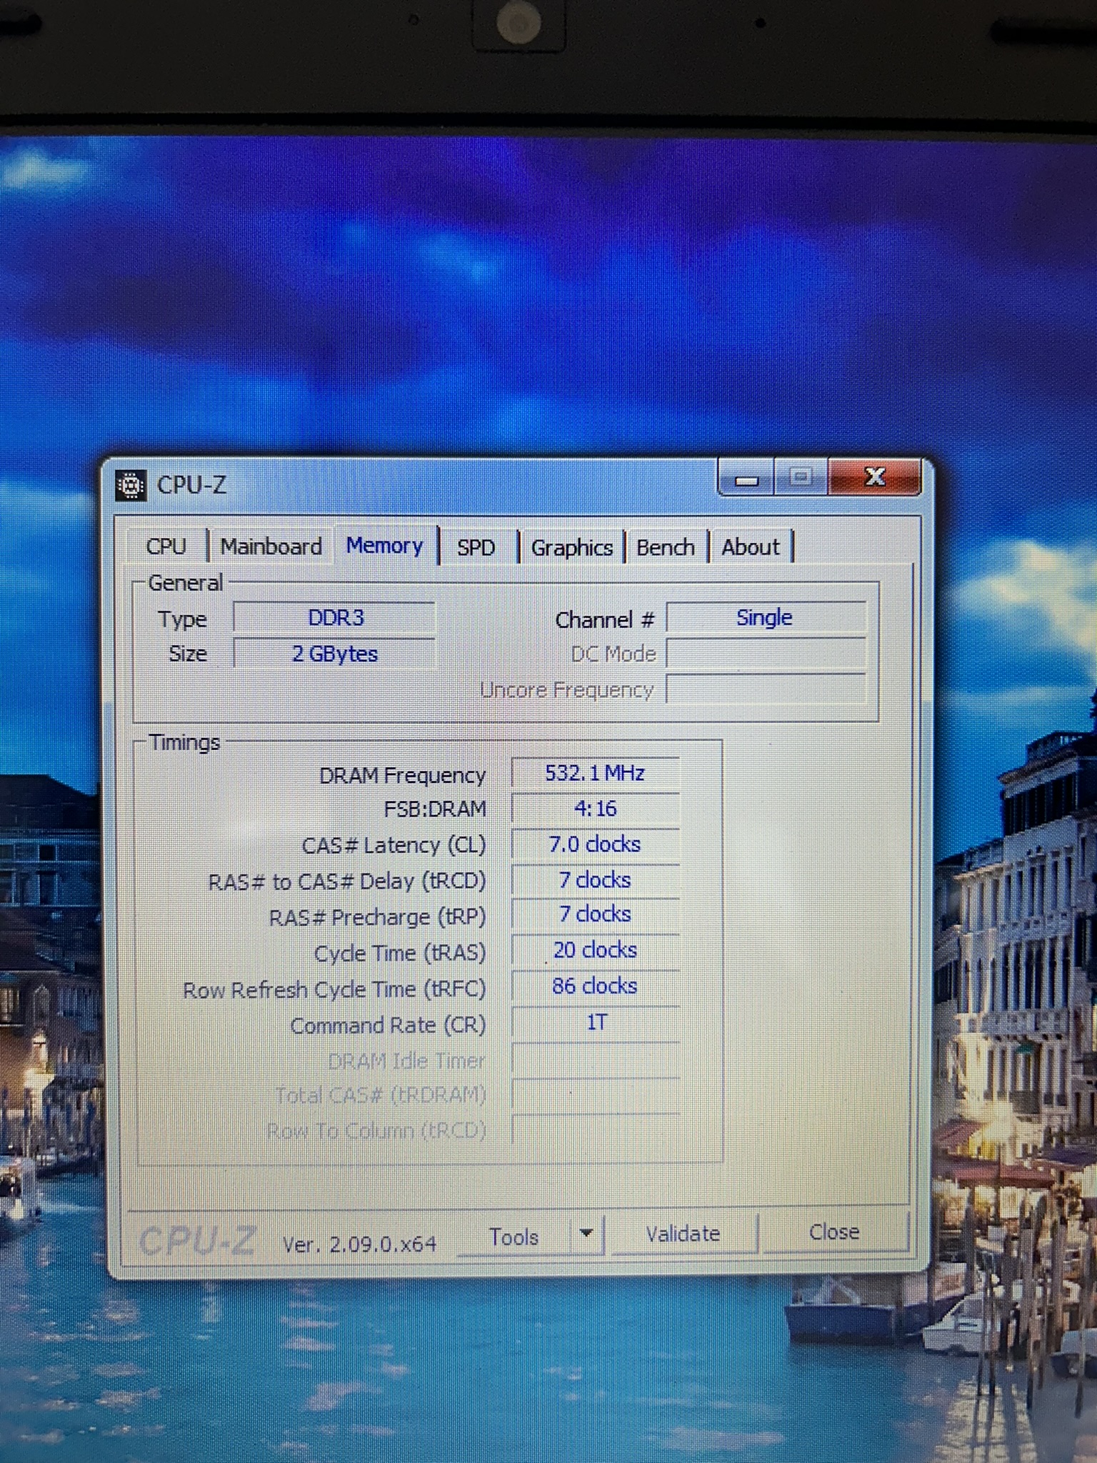
Task: Open the CPU tab
Action: point(166,546)
